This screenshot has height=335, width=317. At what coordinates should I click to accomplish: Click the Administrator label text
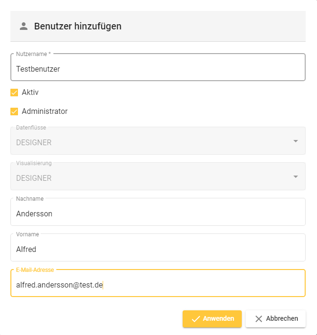pos(44,112)
